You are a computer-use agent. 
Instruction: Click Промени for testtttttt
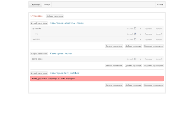[x=148, y=39]
